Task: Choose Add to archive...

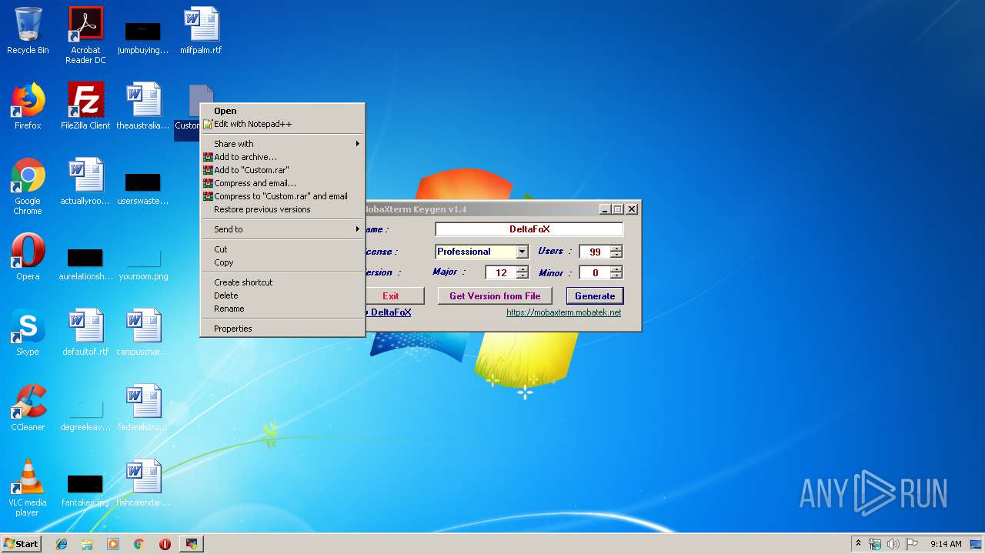Action: tap(282, 157)
